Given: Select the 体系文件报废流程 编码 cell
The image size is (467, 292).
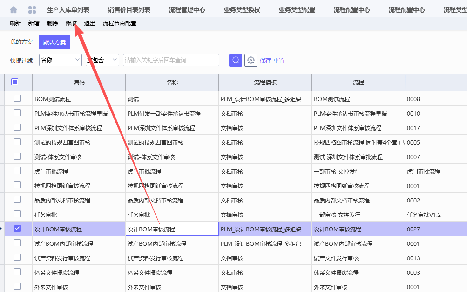Looking at the screenshot, I should coord(79,272).
